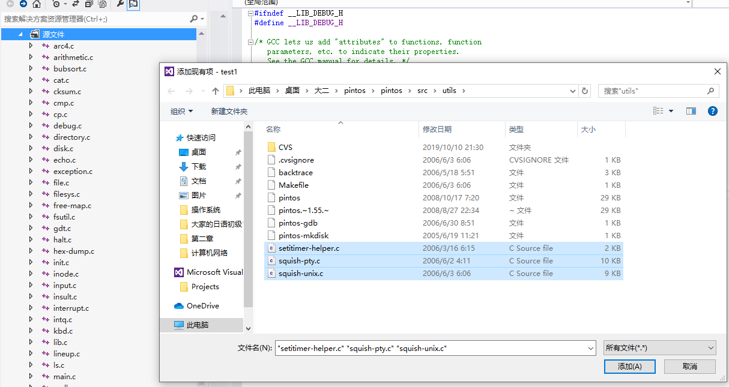Collapse all nodes using the Collapse All icon
This screenshot has height=387, width=729.
(x=88, y=5)
